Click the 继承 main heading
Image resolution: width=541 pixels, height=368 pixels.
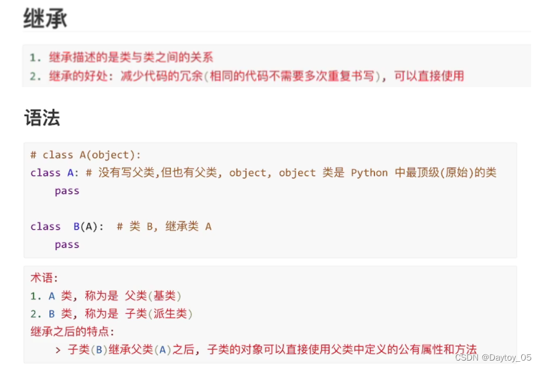click(x=45, y=19)
